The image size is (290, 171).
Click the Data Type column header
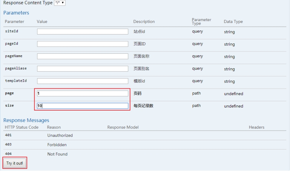point(233,22)
